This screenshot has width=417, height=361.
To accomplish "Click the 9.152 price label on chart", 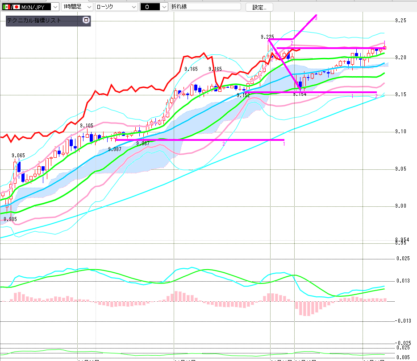I will [x=243, y=95].
